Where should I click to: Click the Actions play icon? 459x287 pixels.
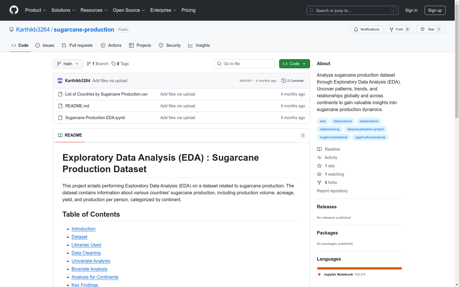pos(103,45)
